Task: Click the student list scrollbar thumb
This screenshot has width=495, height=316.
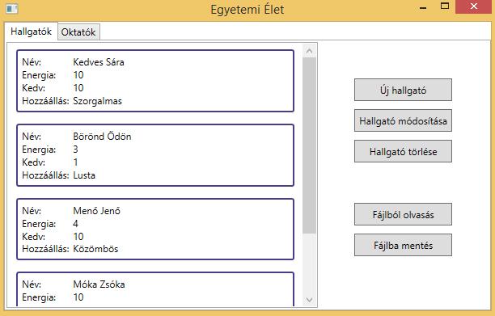Action: 309,145
